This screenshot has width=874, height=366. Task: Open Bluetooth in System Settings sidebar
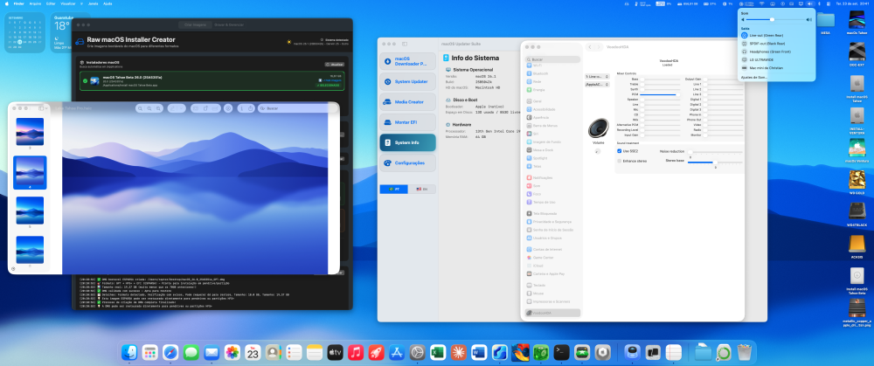(540, 73)
